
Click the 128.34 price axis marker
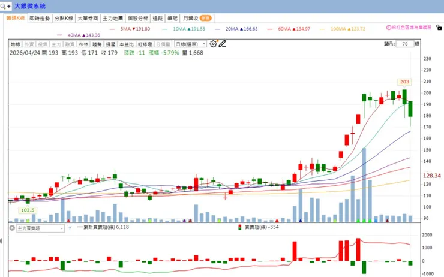pyautogui.click(x=432, y=176)
